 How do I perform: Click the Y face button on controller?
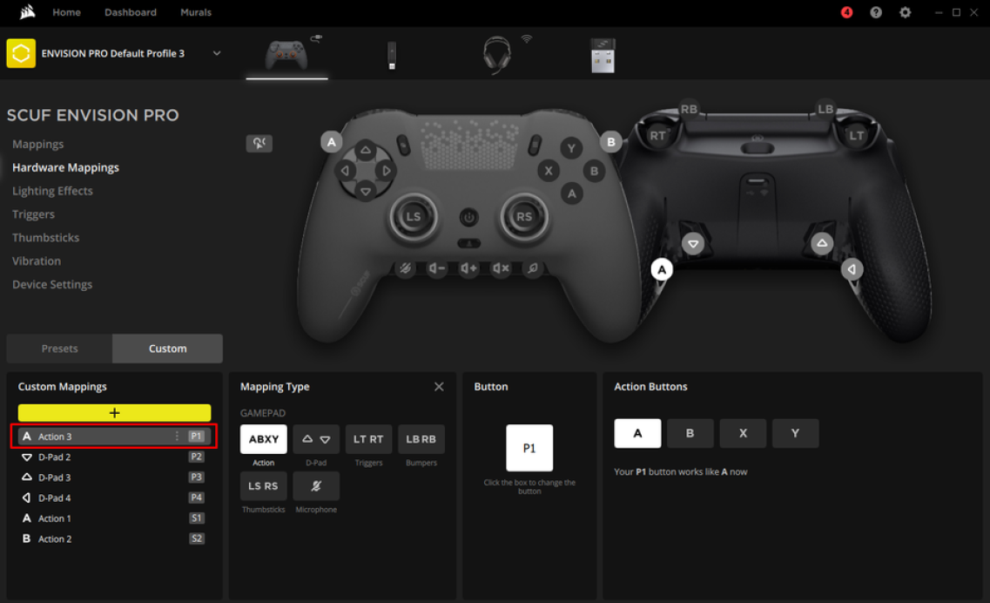(x=571, y=148)
